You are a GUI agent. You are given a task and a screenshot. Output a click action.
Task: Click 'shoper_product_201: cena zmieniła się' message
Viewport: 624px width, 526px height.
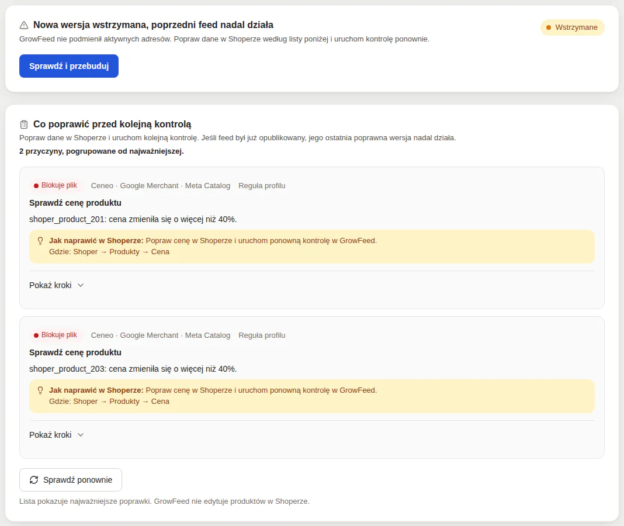(133, 219)
